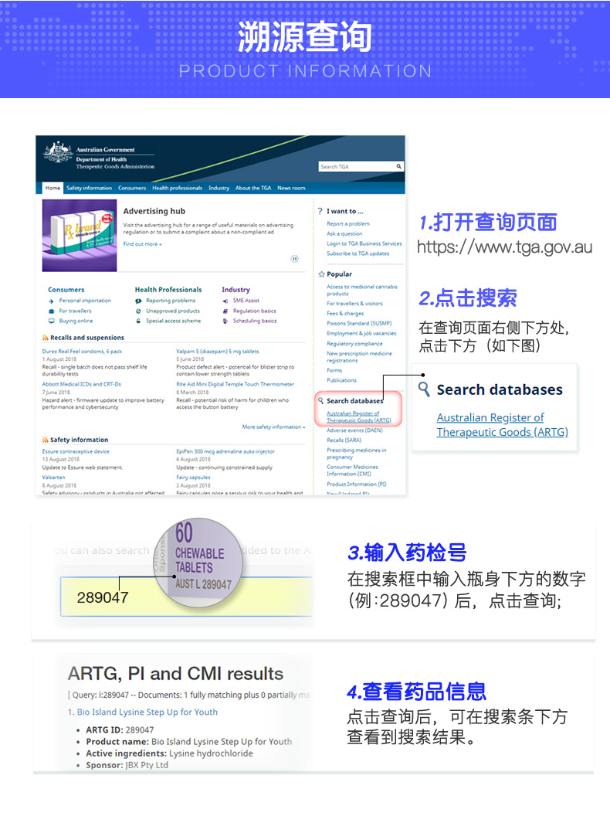Click the magnifier in Search TGA box

tap(398, 166)
